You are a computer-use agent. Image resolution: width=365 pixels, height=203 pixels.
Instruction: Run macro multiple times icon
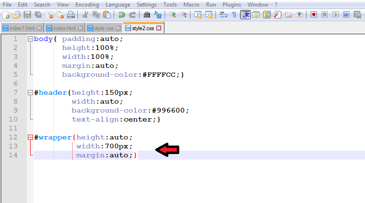pos(347,15)
